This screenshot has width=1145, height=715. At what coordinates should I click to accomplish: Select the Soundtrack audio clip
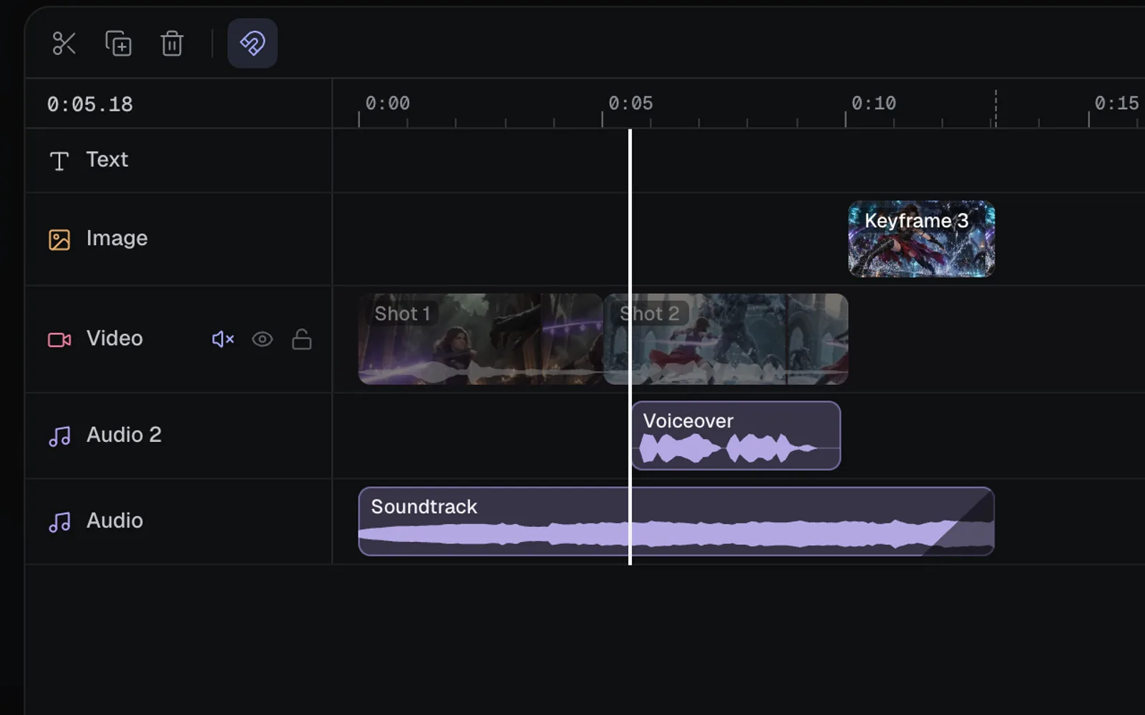[x=676, y=521]
